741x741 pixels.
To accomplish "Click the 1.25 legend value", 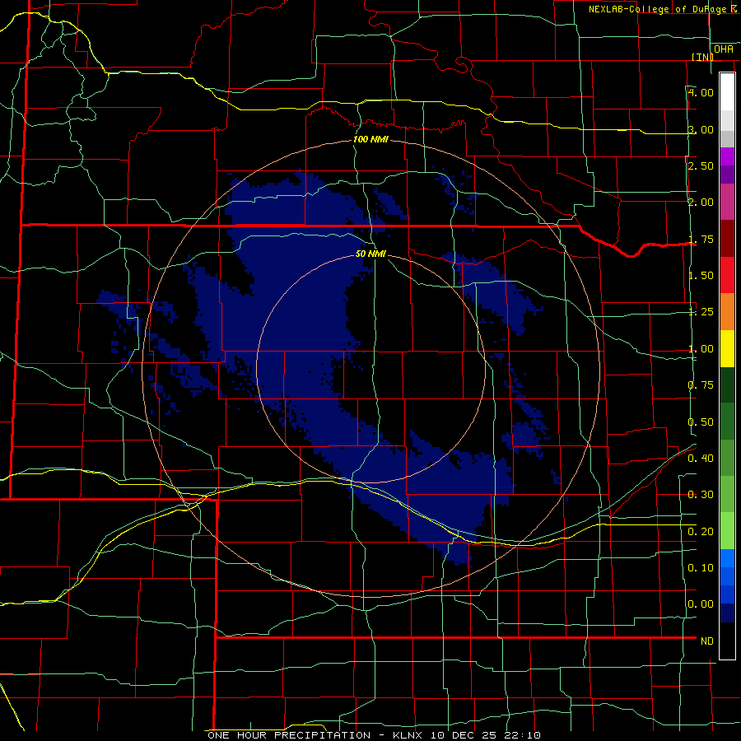I will coord(701,312).
